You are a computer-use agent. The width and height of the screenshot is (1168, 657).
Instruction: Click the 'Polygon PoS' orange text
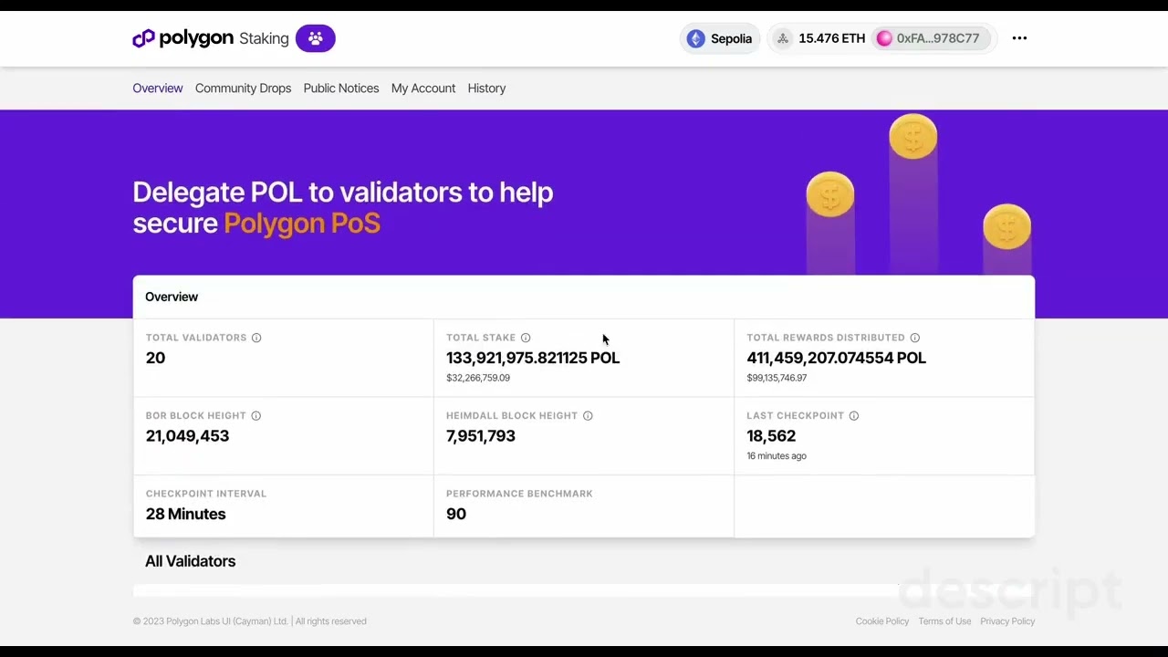(x=302, y=224)
